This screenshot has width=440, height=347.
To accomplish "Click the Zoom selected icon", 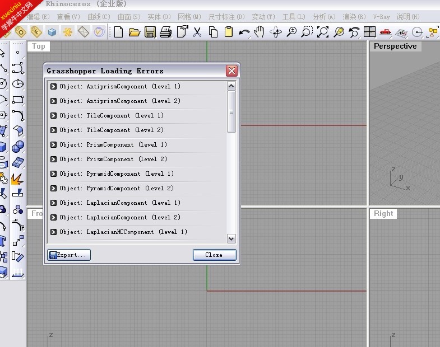I will [339, 32].
